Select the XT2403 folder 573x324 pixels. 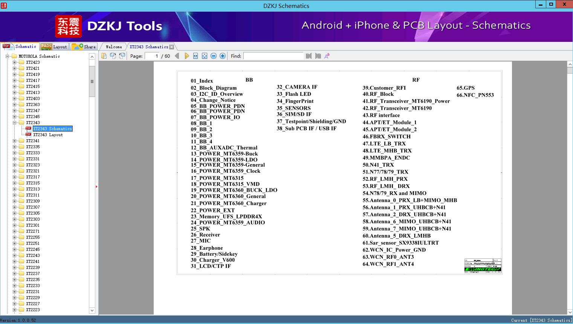(33, 98)
